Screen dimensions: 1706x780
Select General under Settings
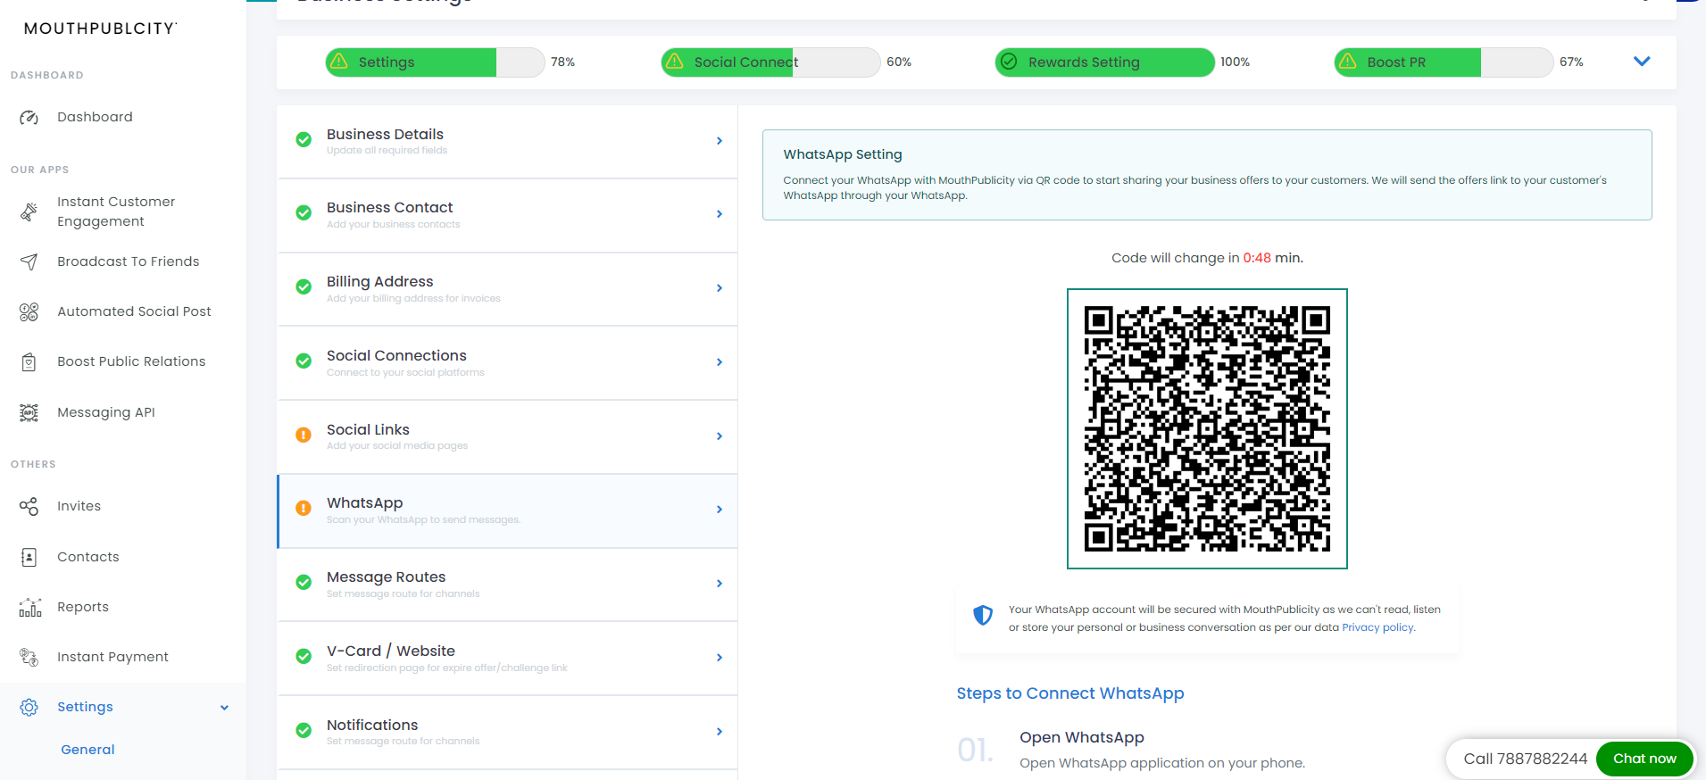[87, 750]
